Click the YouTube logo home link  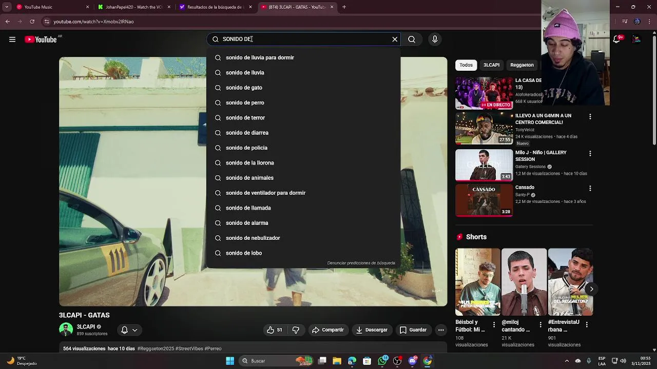tap(41, 39)
